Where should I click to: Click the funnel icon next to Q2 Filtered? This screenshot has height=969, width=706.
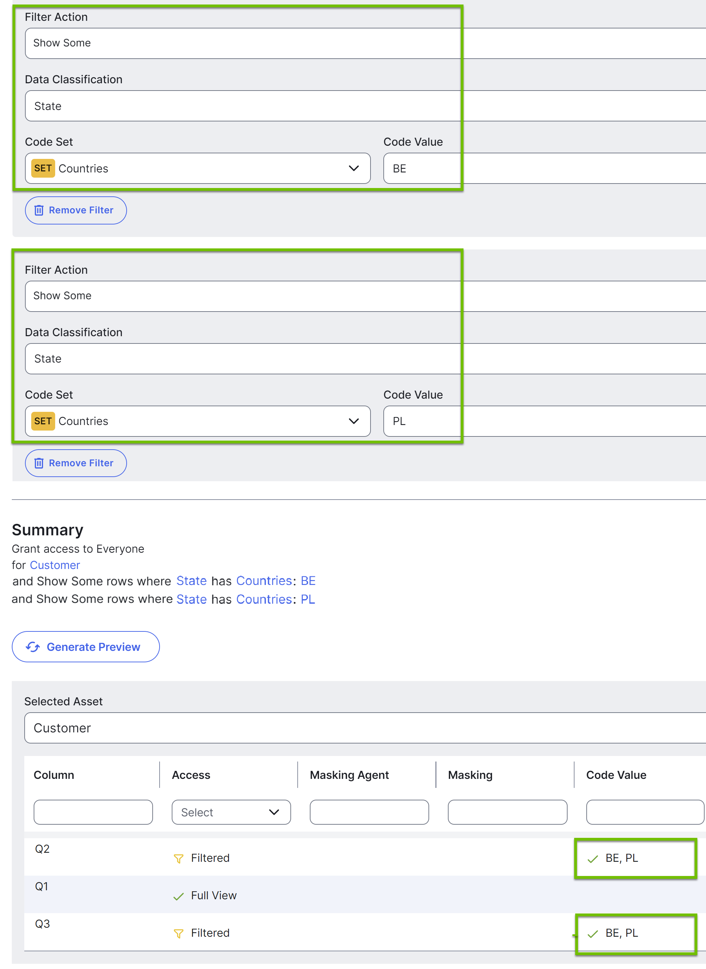(x=179, y=858)
